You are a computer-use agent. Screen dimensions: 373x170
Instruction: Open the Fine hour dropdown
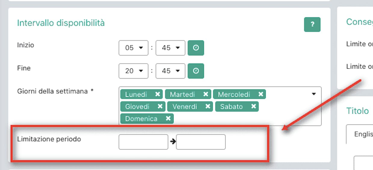tap(134, 71)
